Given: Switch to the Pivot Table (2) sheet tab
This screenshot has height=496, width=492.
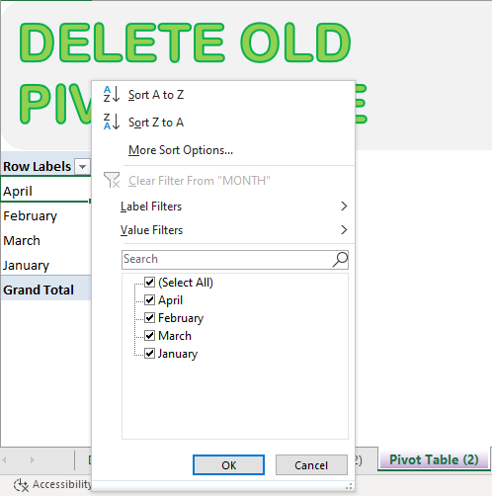Looking at the screenshot, I should click(434, 459).
